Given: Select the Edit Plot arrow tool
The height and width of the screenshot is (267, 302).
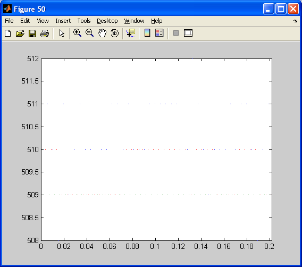Looking at the screenshot, I should pos(62,34).
